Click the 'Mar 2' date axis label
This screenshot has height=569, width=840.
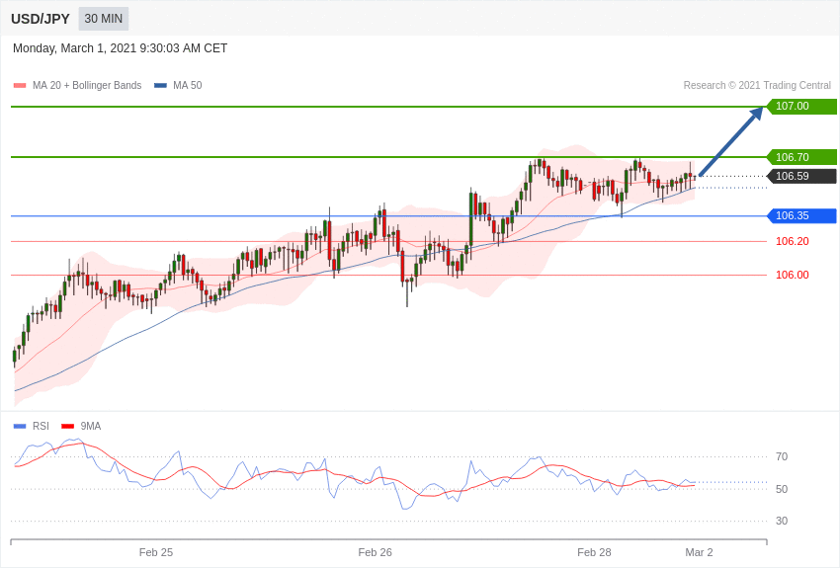tap(699, 552)
